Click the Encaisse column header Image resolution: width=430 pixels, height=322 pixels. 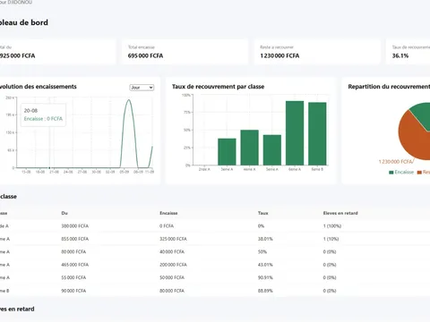168,213
